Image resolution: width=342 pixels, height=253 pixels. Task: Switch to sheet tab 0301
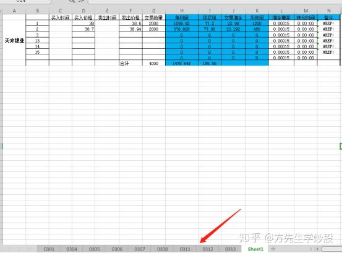click(49, 249)
